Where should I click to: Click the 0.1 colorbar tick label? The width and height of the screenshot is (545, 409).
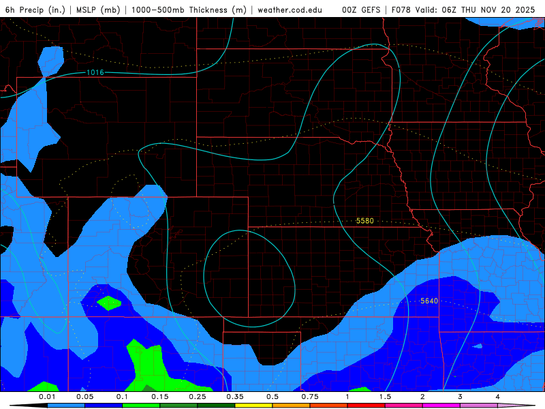[x=122, y=397]
